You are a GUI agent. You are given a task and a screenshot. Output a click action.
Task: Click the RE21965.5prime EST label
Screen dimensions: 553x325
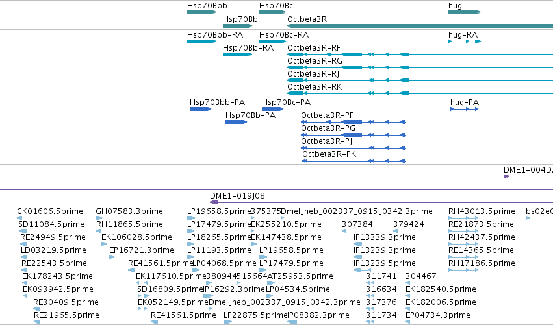coord(66,315)
